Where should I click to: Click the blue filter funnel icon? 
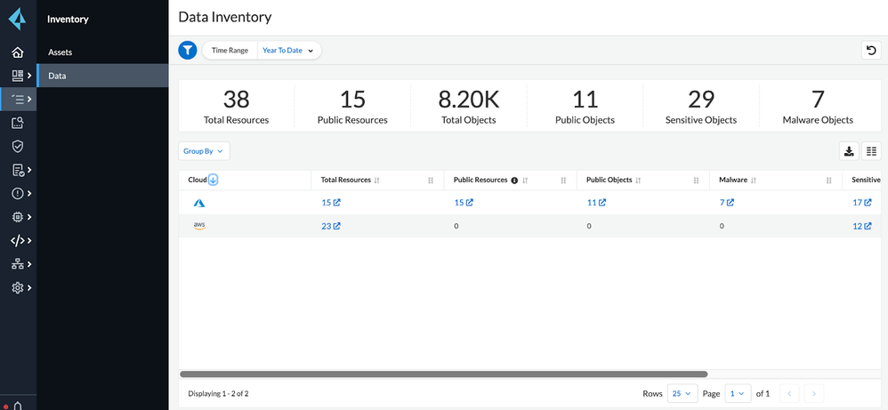pos(187,51)
